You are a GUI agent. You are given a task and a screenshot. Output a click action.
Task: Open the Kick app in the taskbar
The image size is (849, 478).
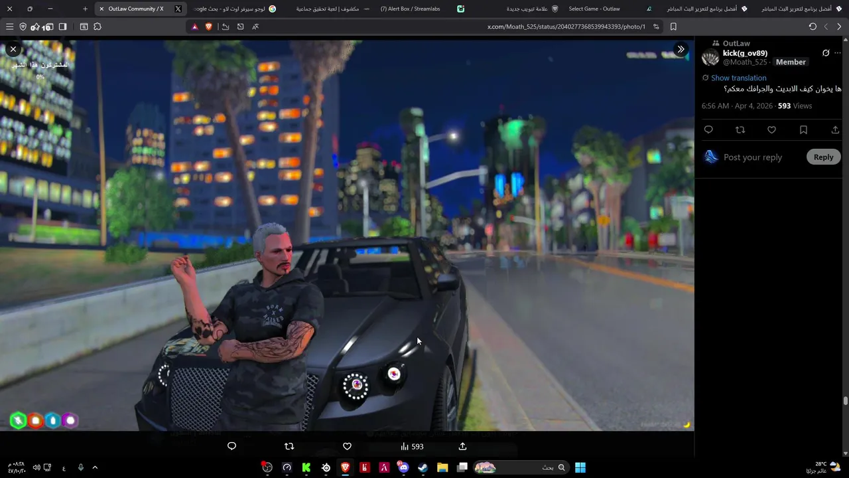point(306,467)
